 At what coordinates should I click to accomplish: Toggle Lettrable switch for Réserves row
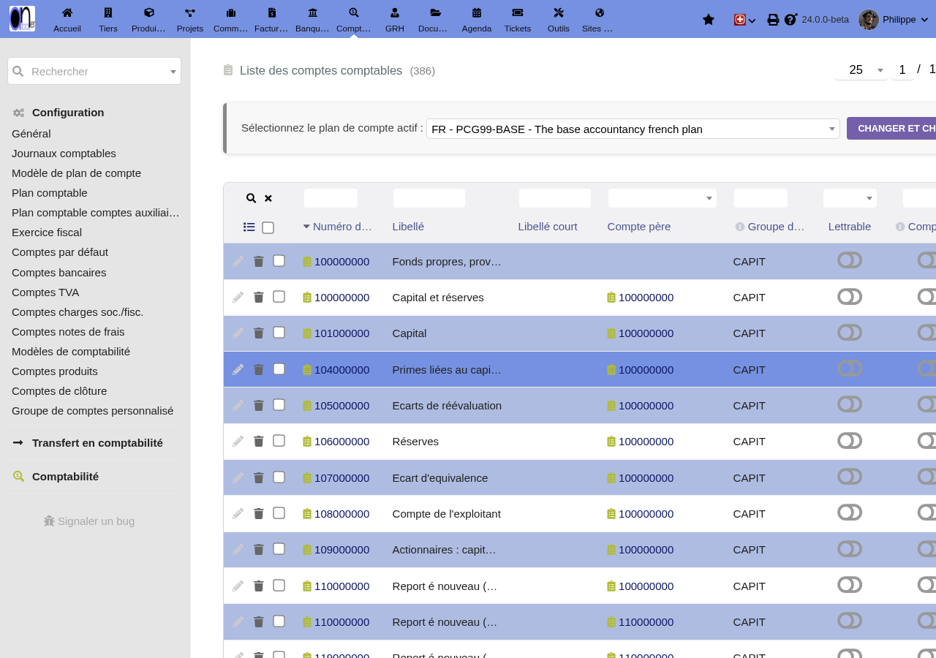[850, 441]
